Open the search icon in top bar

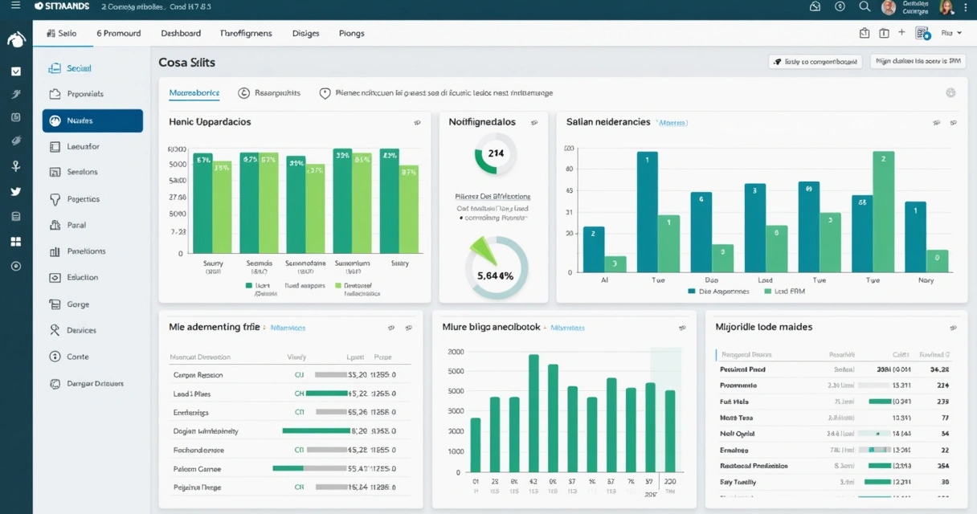pyautogui.click(x=865, y=6)
